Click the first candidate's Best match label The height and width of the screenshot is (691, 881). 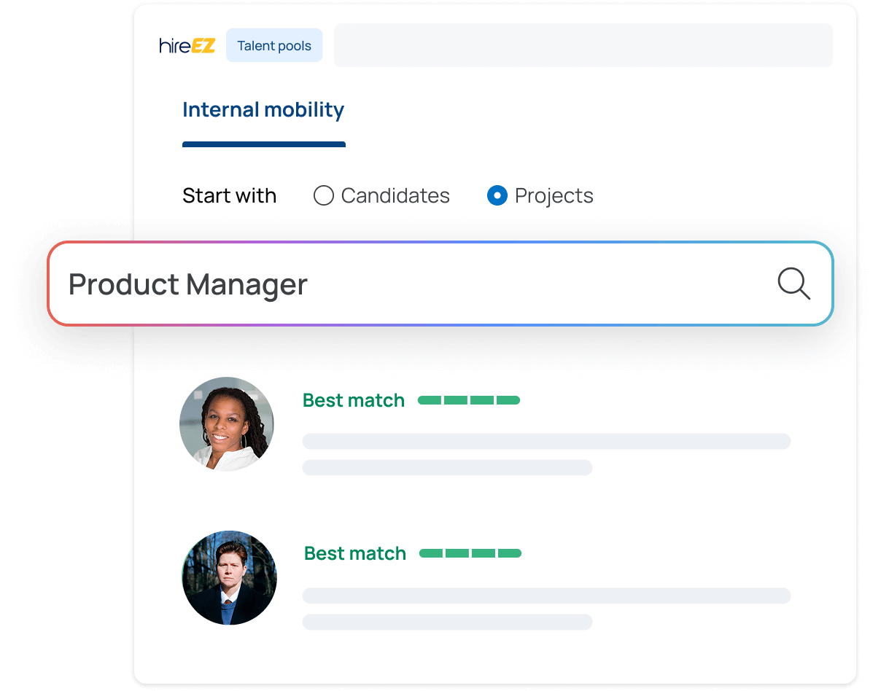point(354,400)
